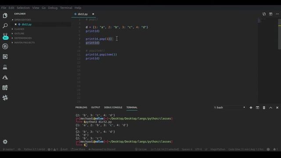Open the editor More Actions ellipsis
Viewport: 281px width, 158px height.
[277, 14]
